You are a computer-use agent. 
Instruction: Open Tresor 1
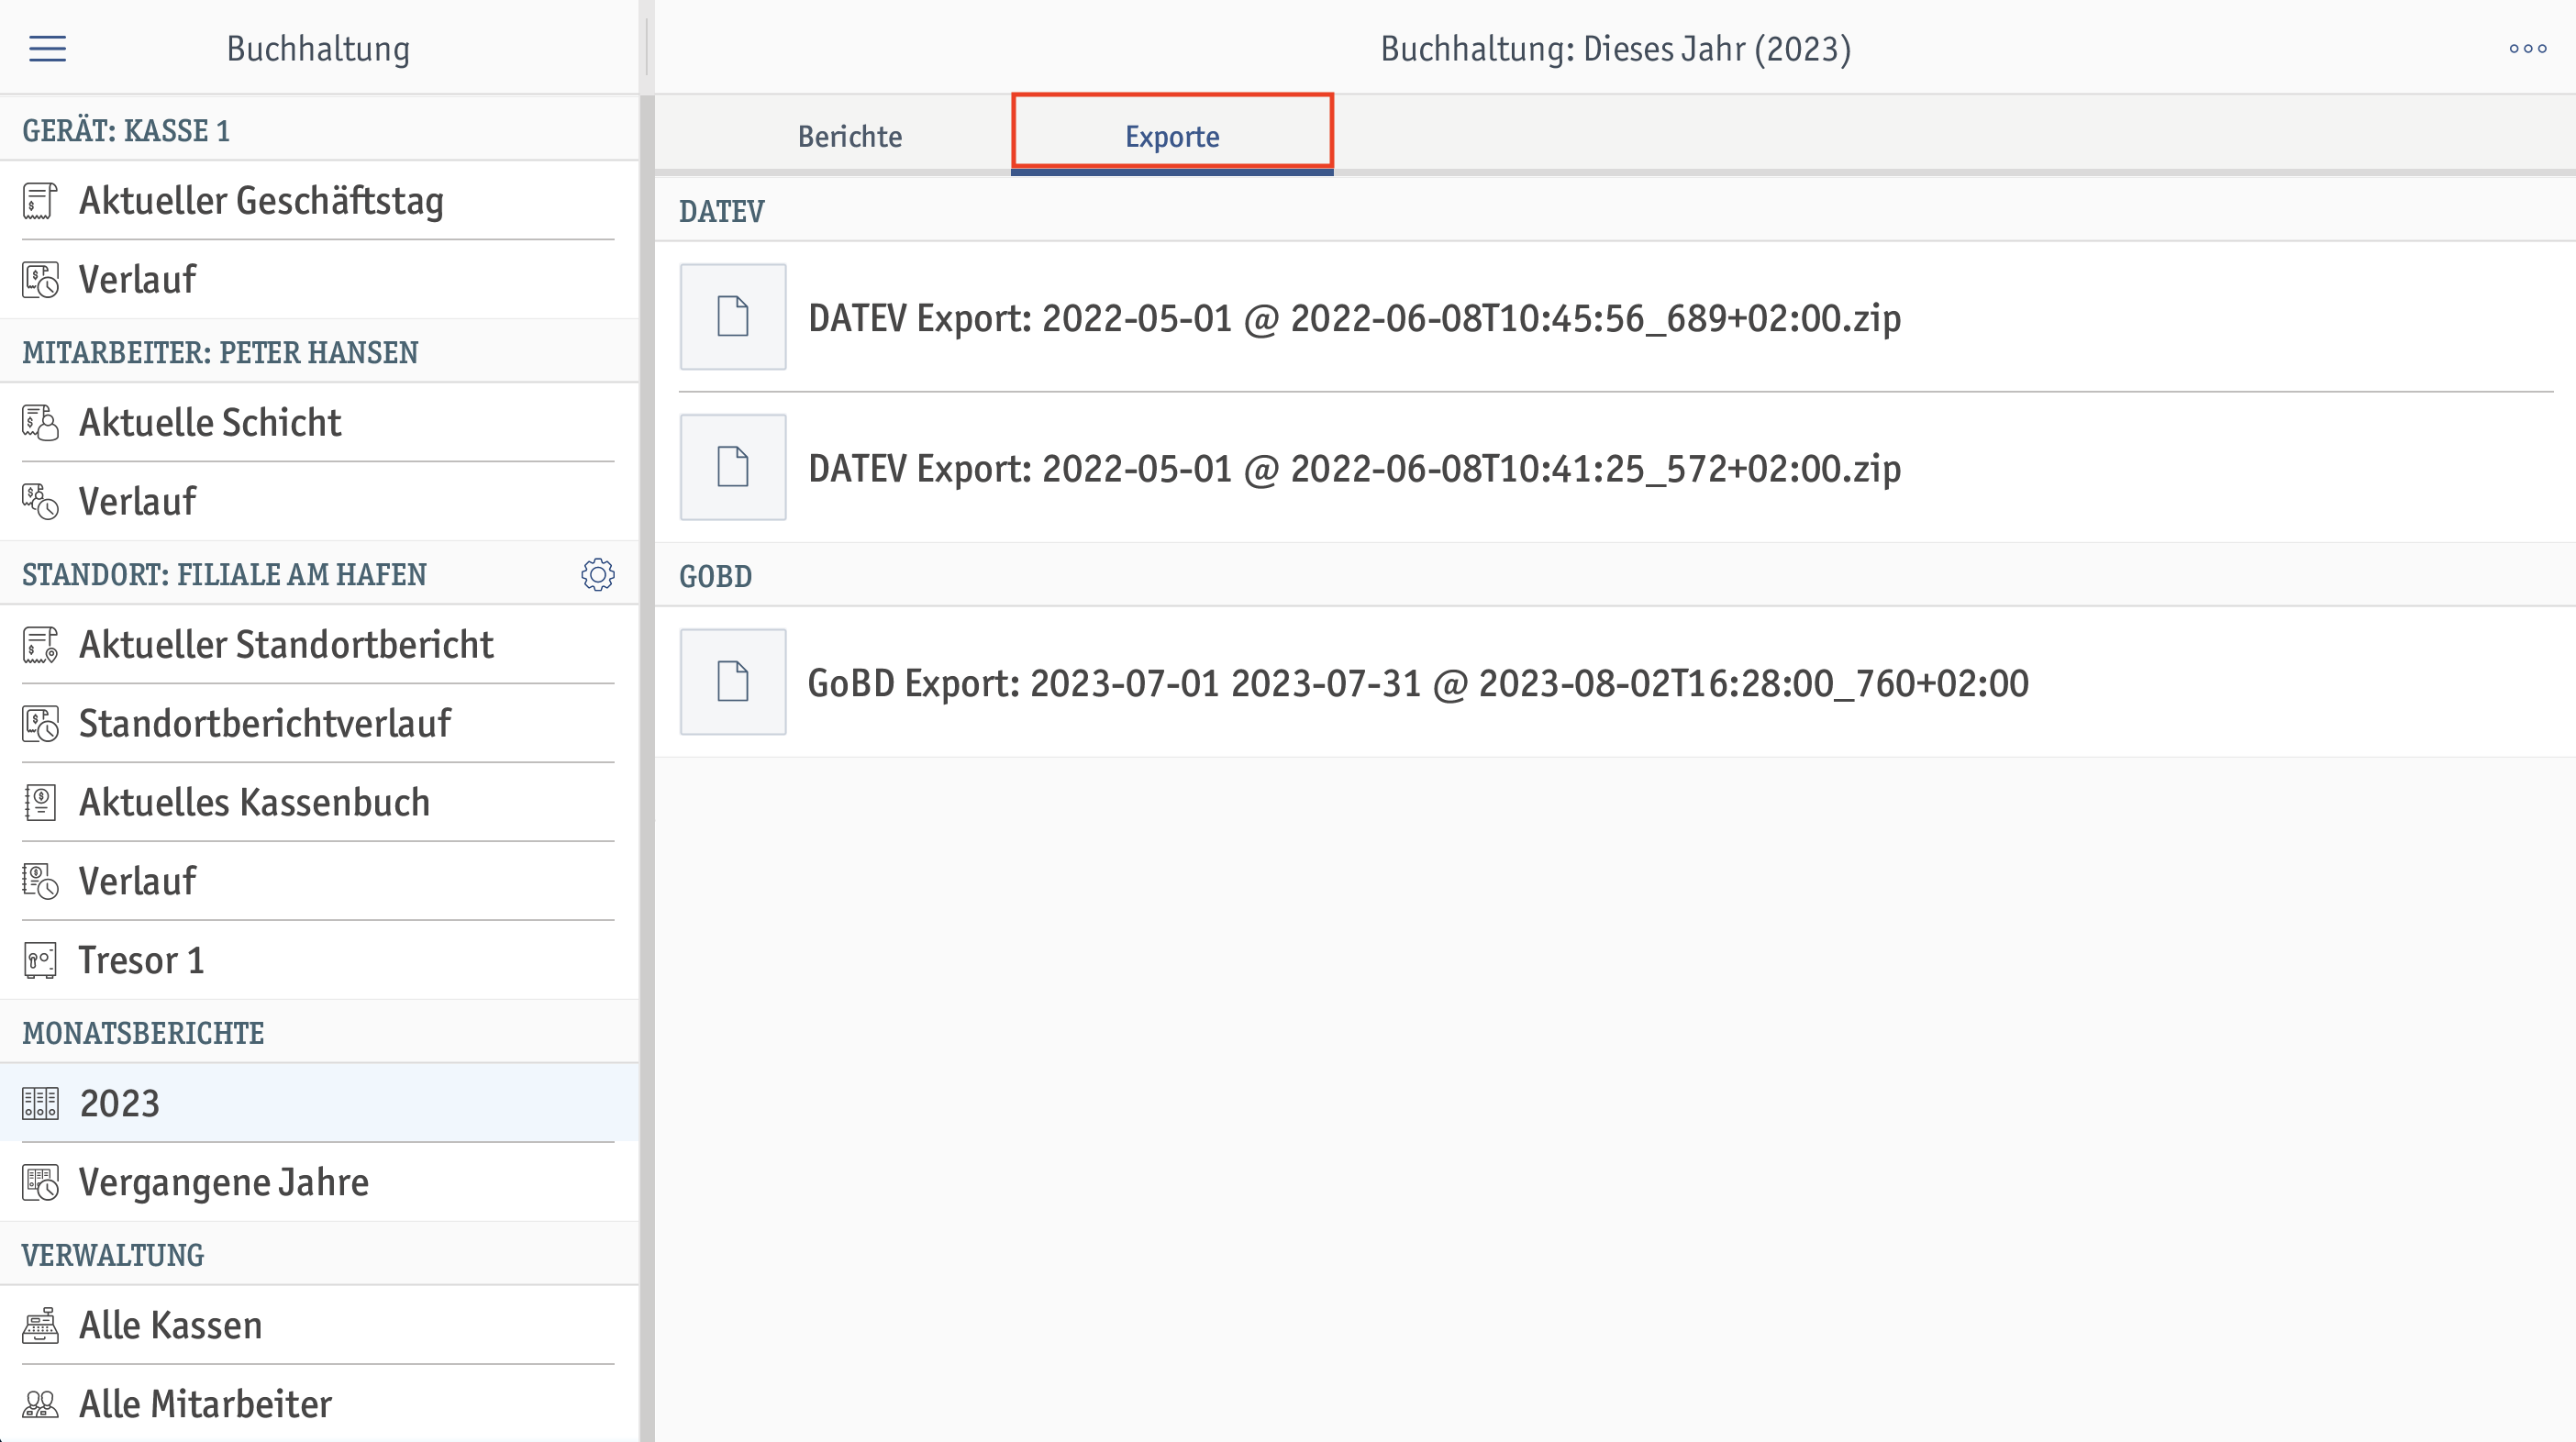[x=319, y=961]
